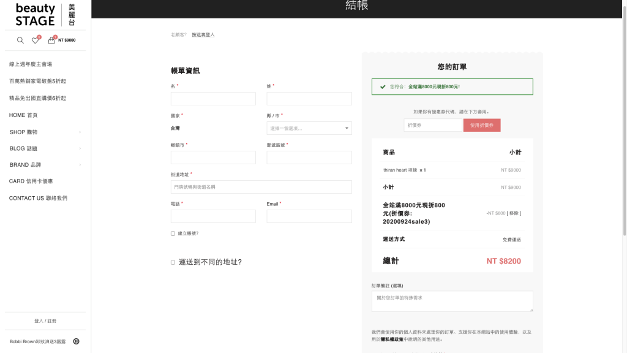627x353 pixels.
Task: Click thiran heart 項鍊 product row
Action: click(452, 170)
